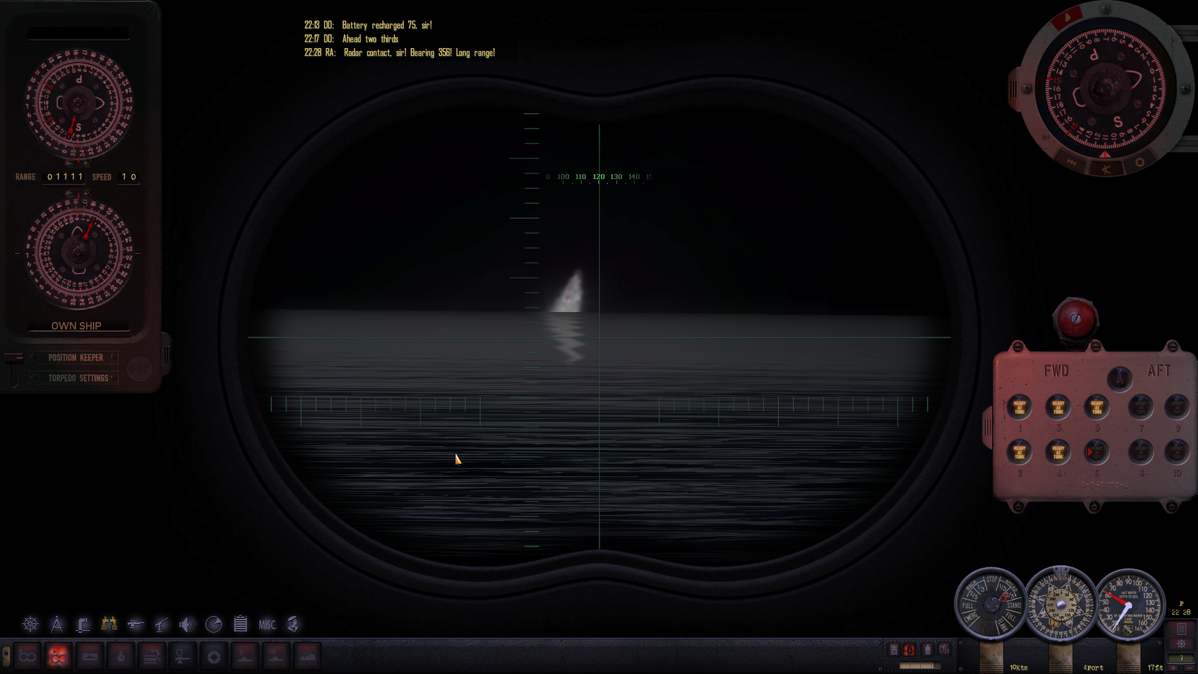Click the yellow binoculars view icon
This screenshot has width=1198, height=674.
[x=109, y=624]
